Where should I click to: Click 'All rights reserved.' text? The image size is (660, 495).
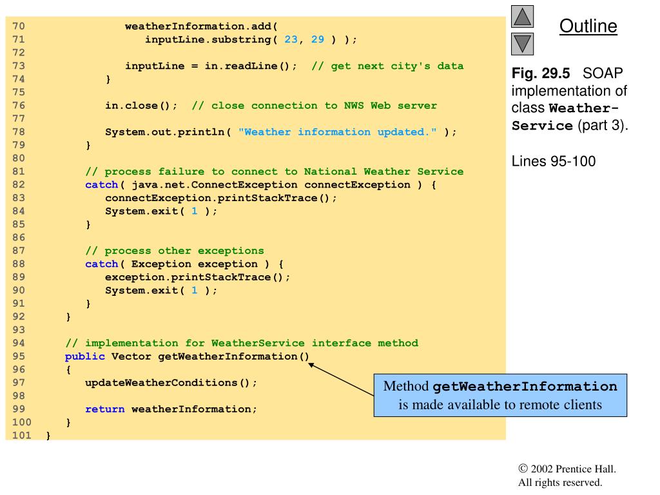(560, 482)
